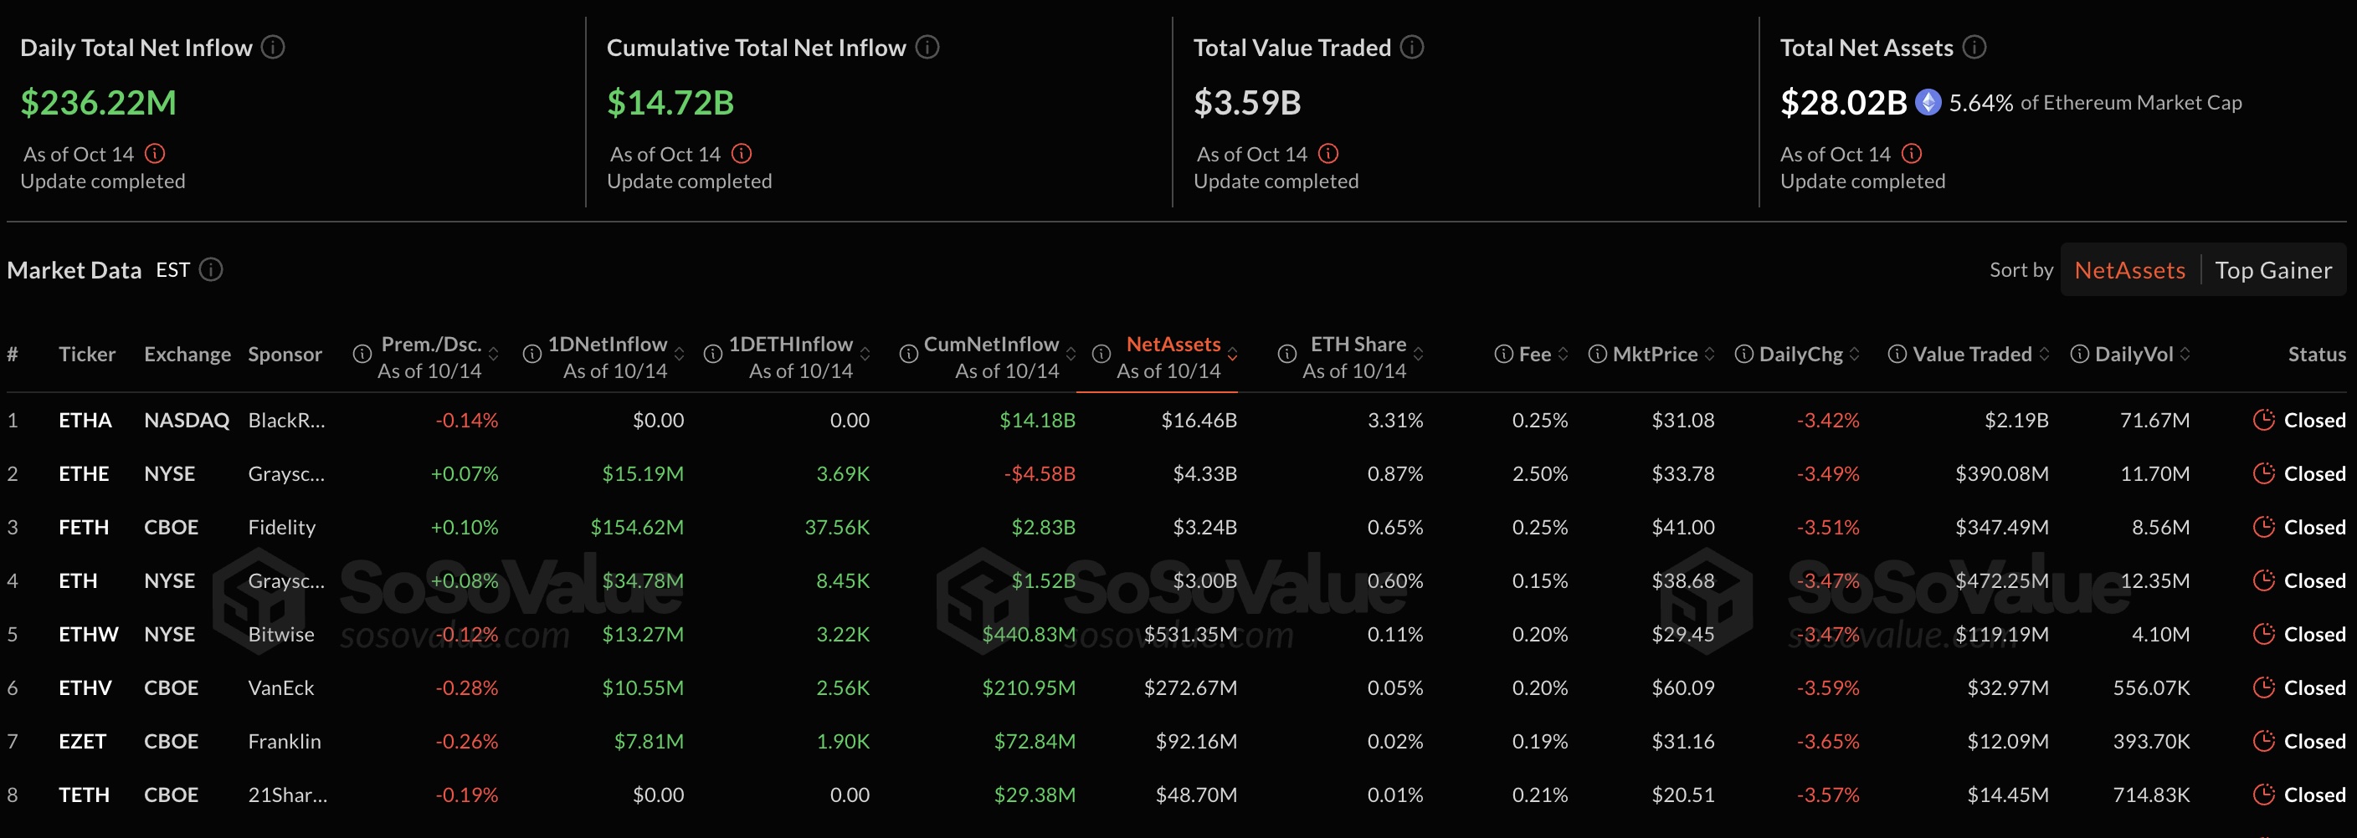Open the ETHA ticker link

point(85,421)
